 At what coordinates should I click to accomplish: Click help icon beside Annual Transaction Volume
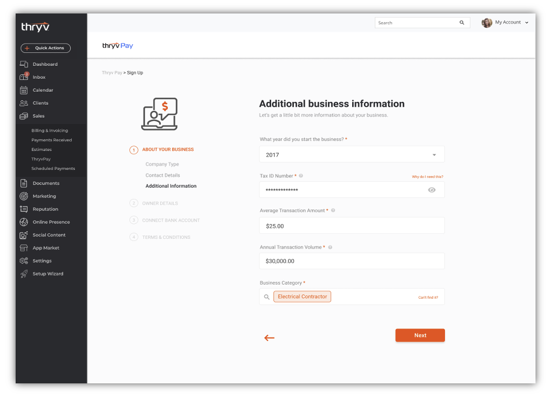[x=330, y=247]
